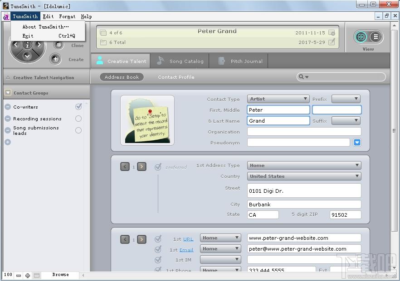
Task: Select the Recording sessions radio circle
Action: (78, 119)
